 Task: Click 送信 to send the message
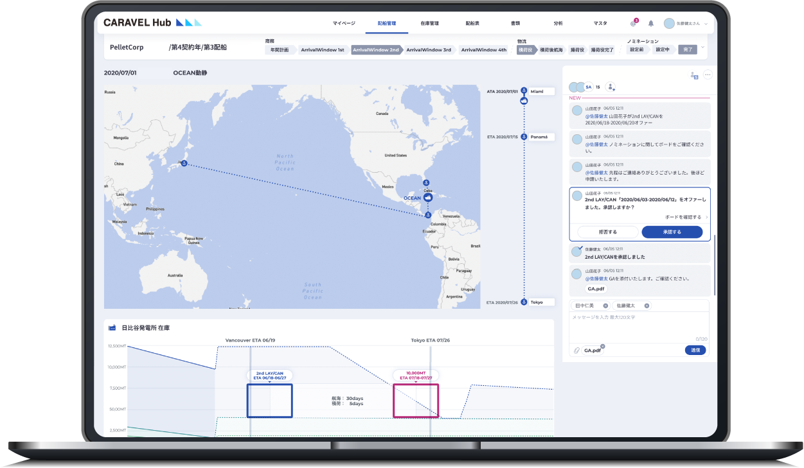coord(695,350)
